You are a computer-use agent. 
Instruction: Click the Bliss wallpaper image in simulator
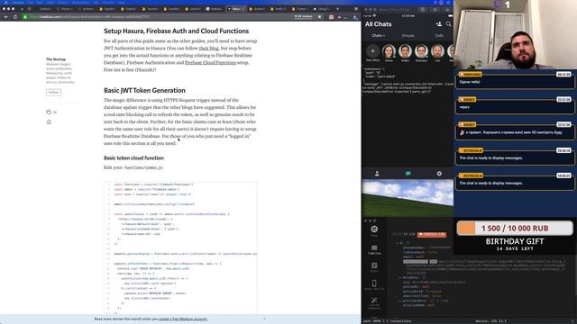tap(408, 198)
